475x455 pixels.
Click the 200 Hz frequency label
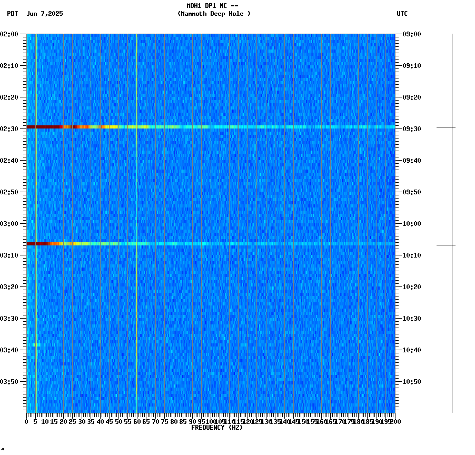coord(394,421)
